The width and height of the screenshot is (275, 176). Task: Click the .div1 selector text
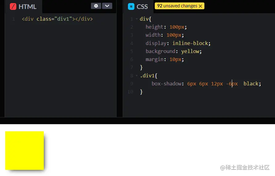pos(147,76)
